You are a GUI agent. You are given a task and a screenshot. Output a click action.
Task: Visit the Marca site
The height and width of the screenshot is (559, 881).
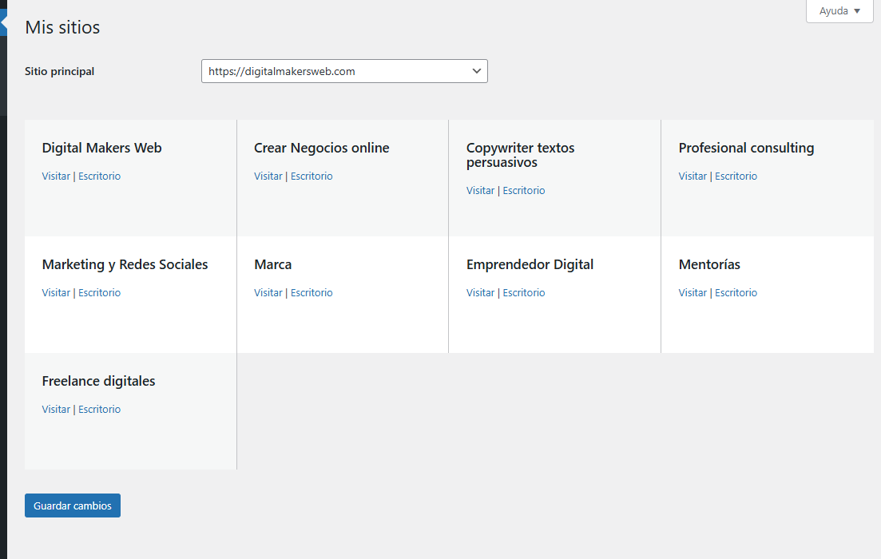pos(268,292)
